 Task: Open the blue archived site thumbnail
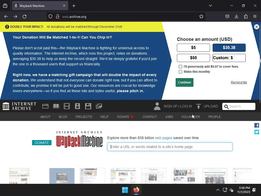(62, 176)
